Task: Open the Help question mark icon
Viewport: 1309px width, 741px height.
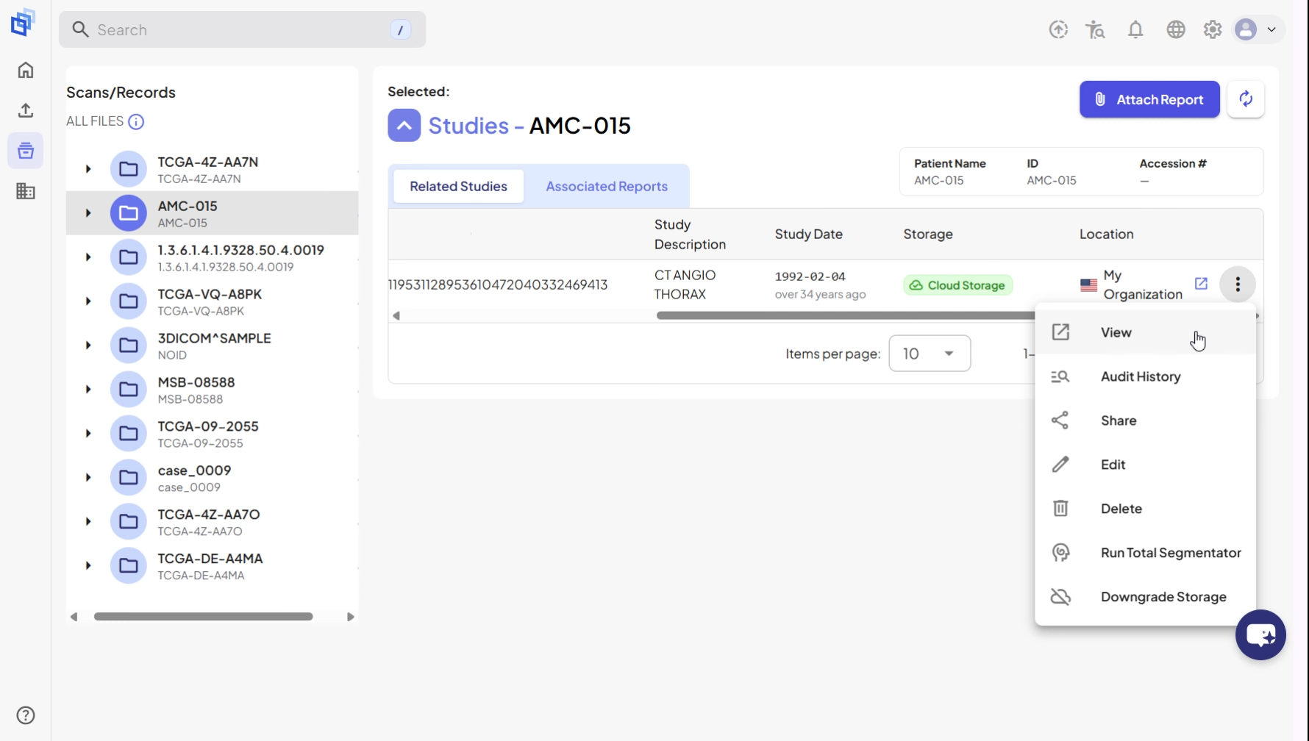Action: click(x=26, y=715)
